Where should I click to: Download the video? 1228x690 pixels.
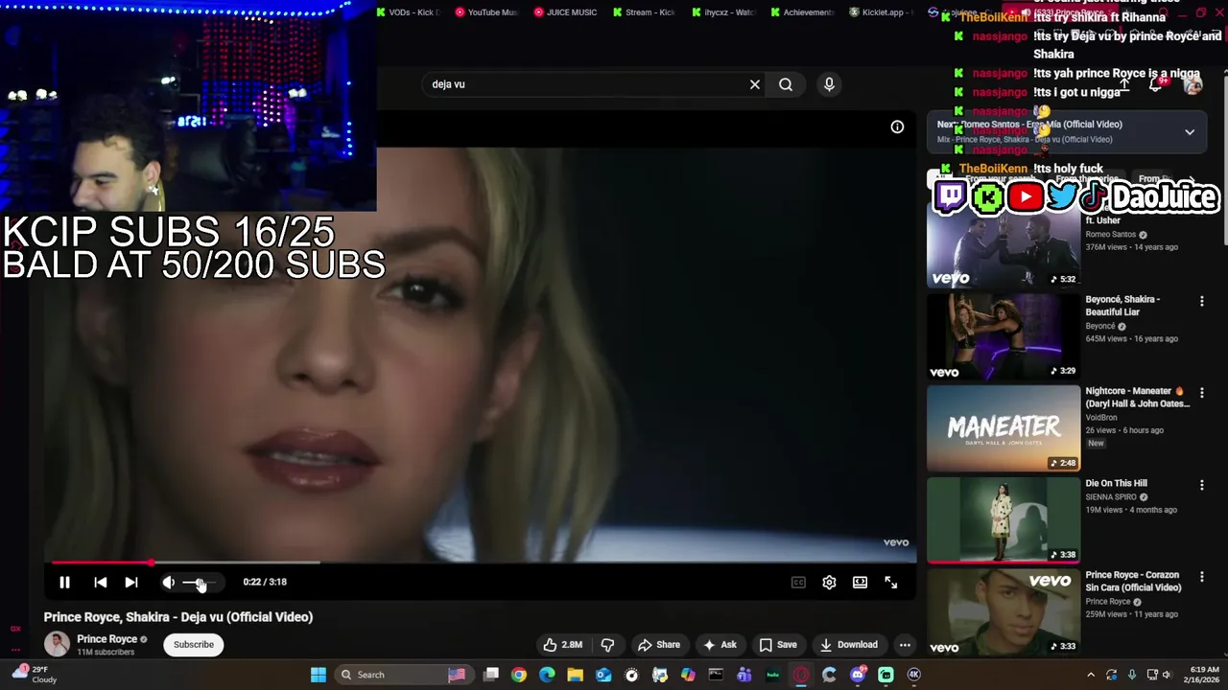coord(848,645)
